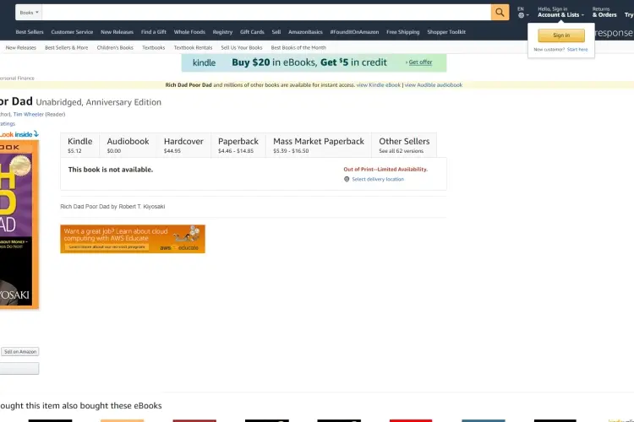Viewport: 634px width, 422px height.
Task: Follow view Kindle eBook link
Action: click(379, 85)
